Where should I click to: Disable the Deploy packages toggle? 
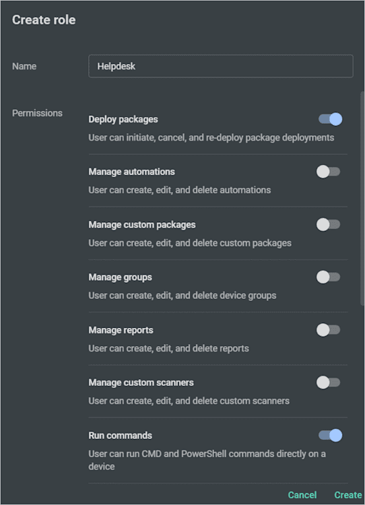click(330, 119)
